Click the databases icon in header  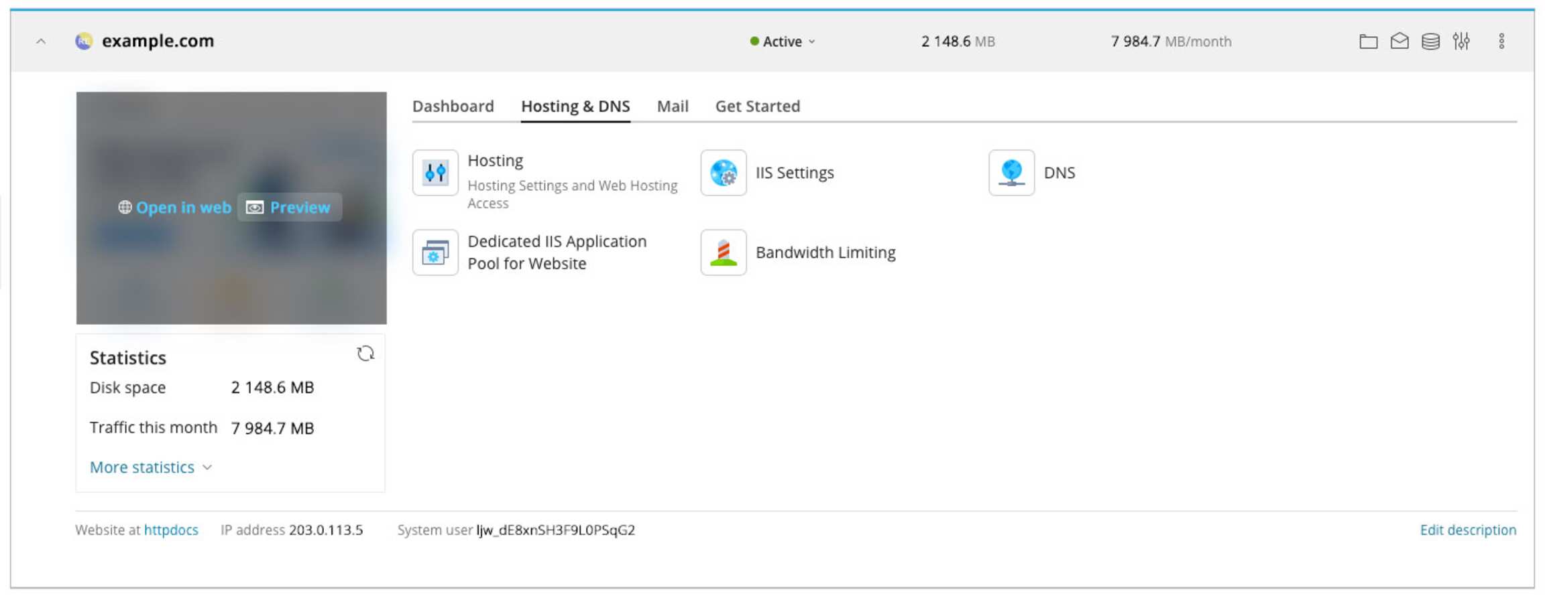click(1430, 42)
